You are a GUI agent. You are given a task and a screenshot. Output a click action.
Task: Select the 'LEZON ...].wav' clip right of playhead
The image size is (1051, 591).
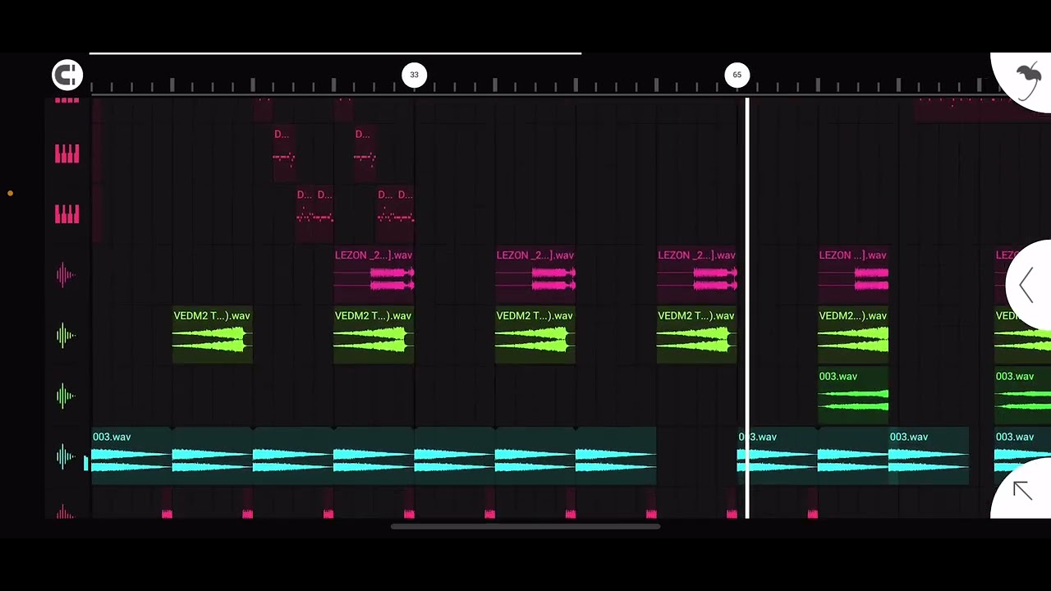pos(853,273)
